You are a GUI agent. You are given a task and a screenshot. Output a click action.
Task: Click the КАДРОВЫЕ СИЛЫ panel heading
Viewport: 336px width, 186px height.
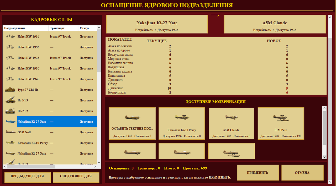[52, 20]
